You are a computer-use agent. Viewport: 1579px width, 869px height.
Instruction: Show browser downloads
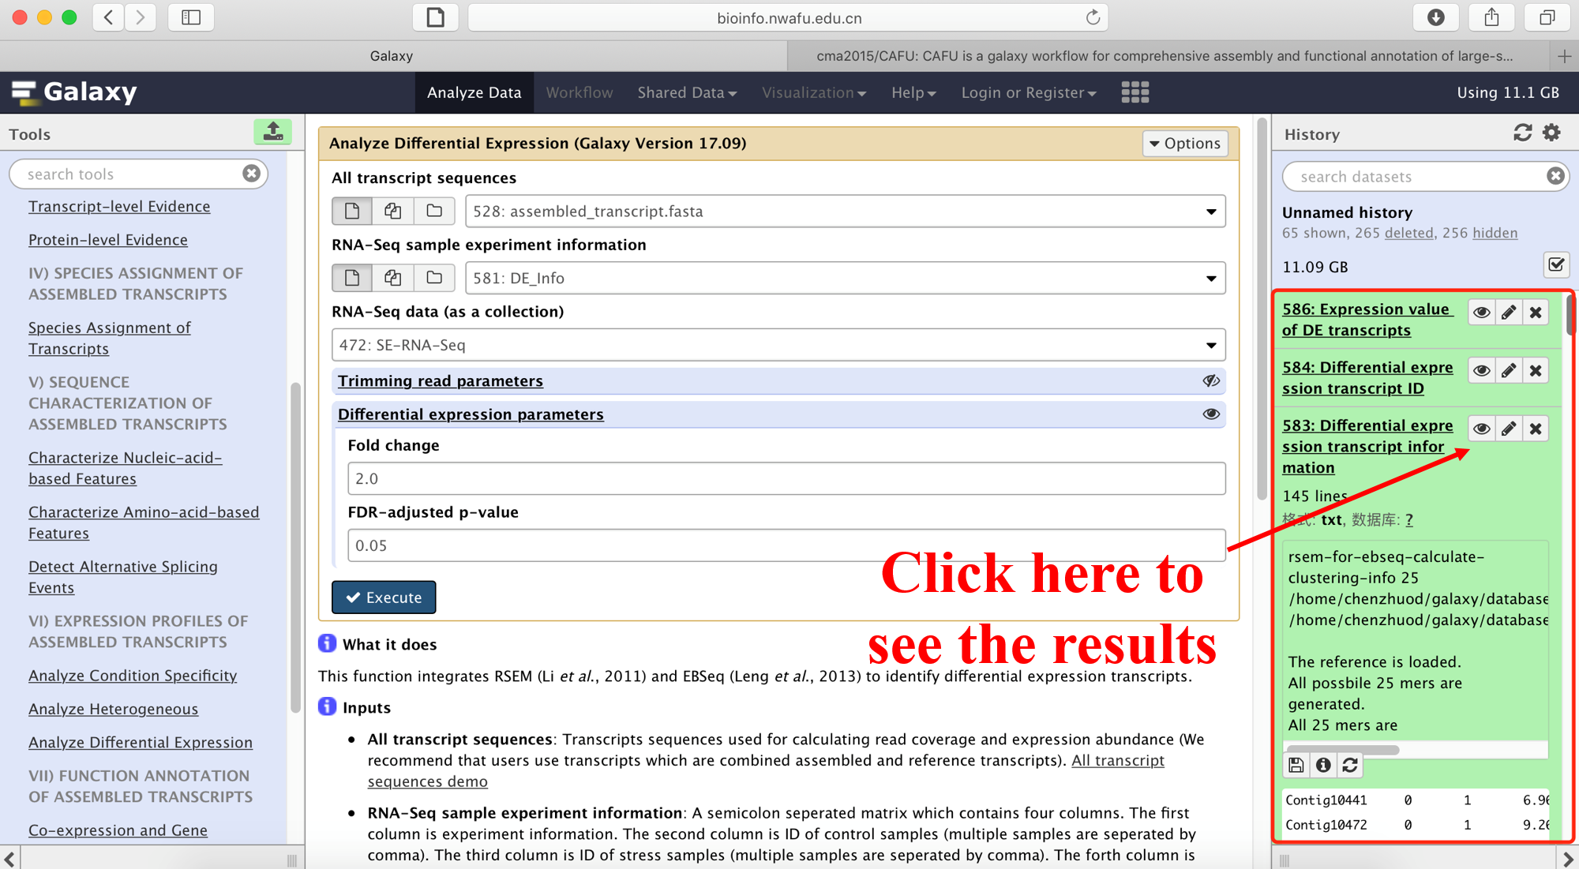tap(1436, 17)
